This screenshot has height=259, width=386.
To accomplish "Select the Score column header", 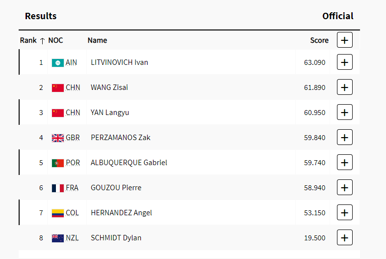I will 319,40.
